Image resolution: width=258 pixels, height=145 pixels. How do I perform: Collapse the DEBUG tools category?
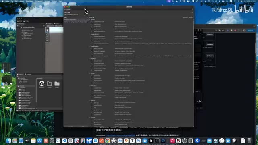[x=90, y=100]
